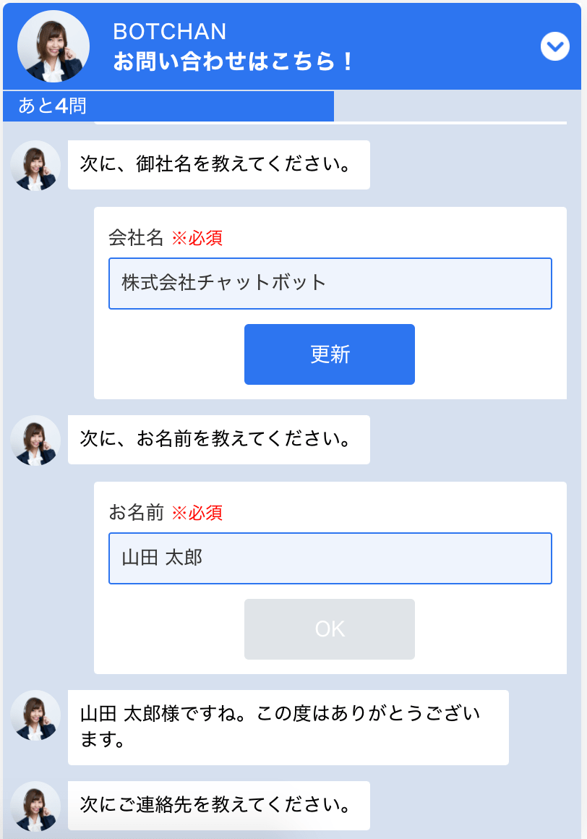This screenshot has width=587, height=839.
Task: Click the ※必須 marker next to お名前
Action: 197,513
